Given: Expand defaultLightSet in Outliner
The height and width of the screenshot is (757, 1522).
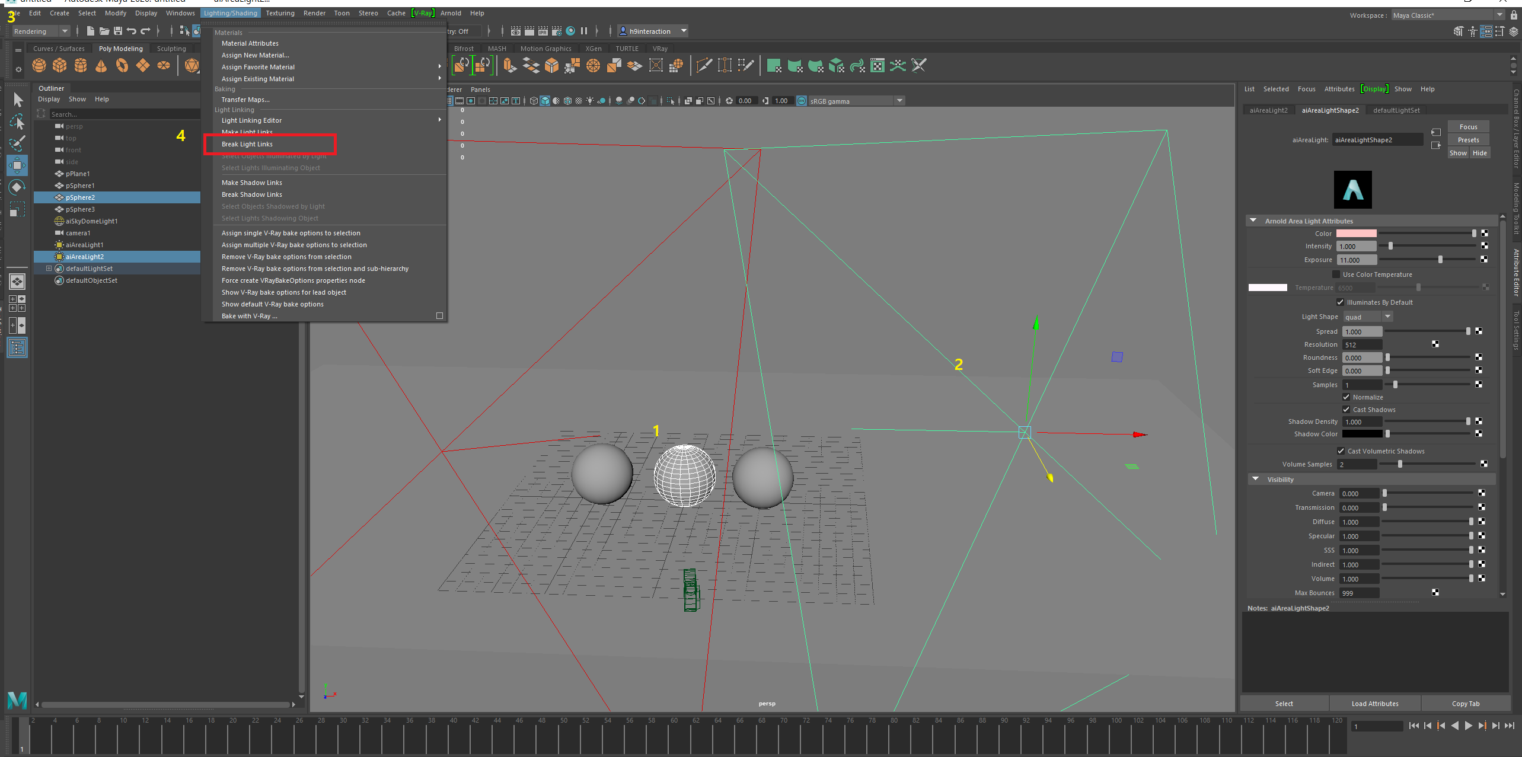Looking at the screenshot, I should click(49, 269).
